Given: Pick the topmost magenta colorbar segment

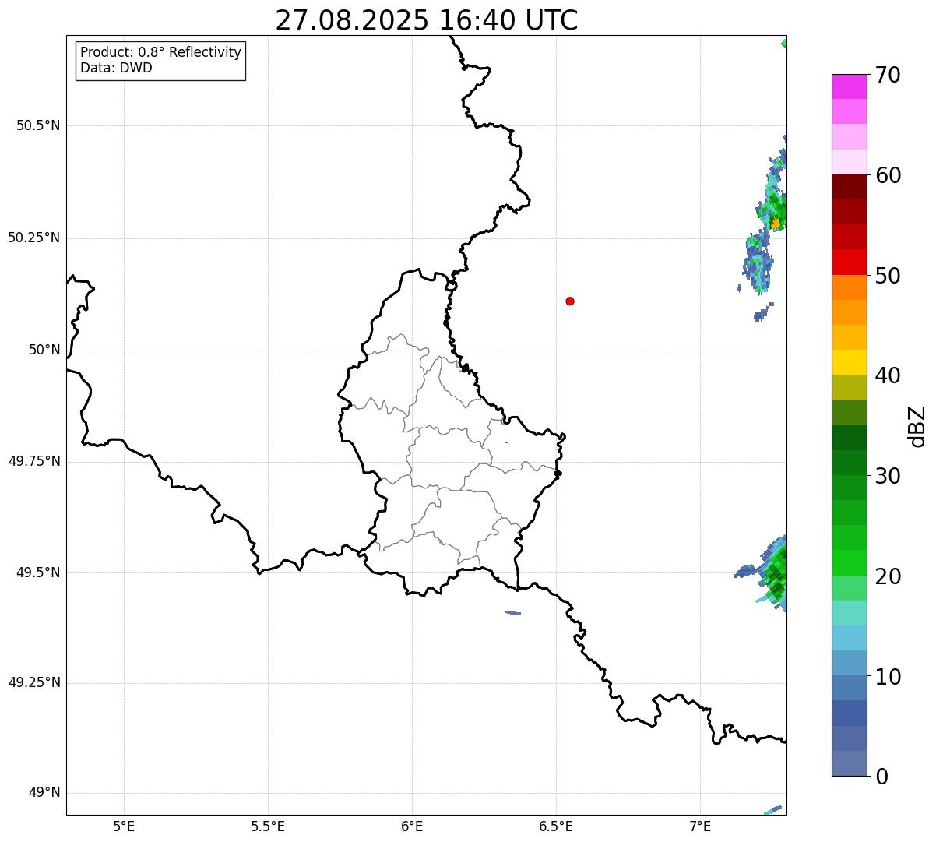Looking at the screenshot, I should tap(850, 86).
